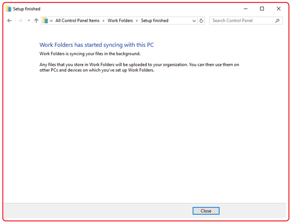
Task: Expand hidden breadcrumb path double chevron
Action: 51,21
